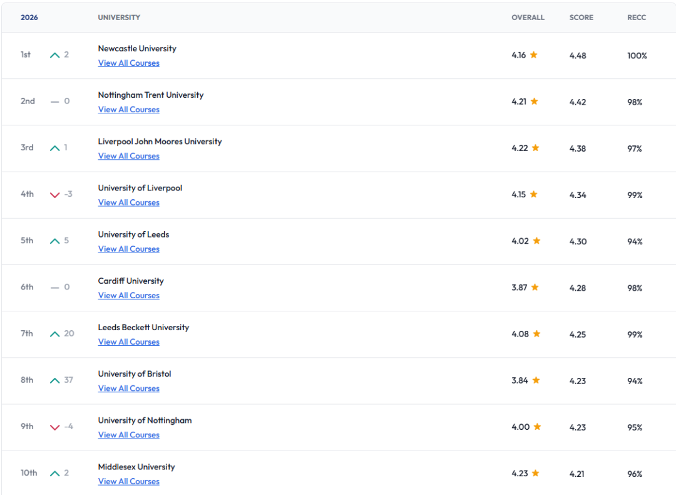This screenshot has width=676, height=495.
Task: Click Nottingham Trent's 4.42 score
Action: (x=578, y=102)
